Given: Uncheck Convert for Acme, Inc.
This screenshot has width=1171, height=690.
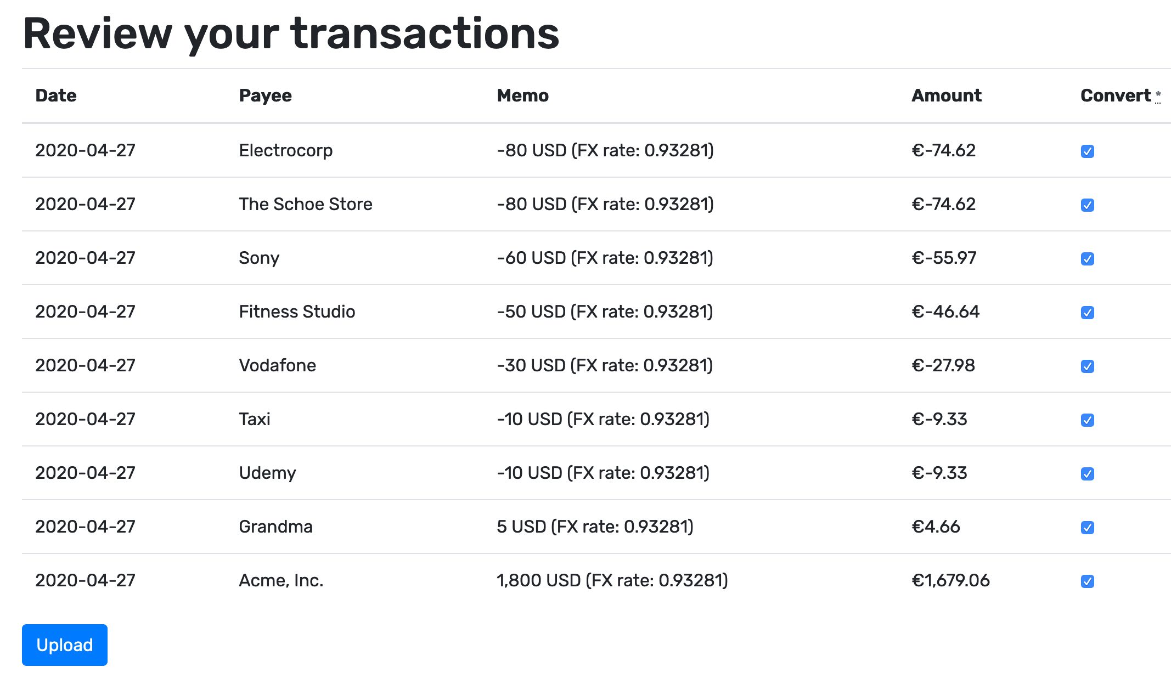Looking at the screenshot, I should [x=1087, y=581].
